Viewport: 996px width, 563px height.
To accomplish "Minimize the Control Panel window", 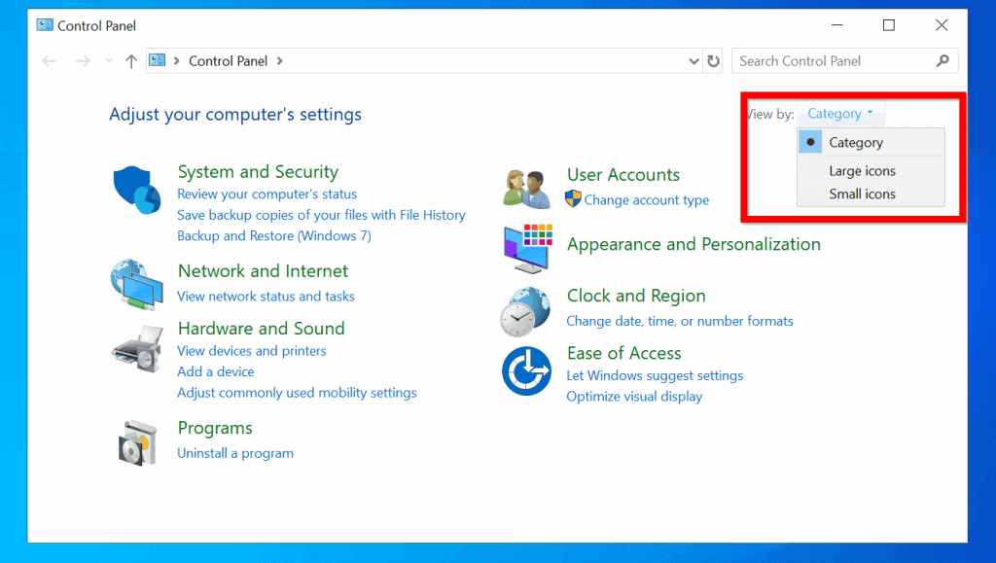I will (x=837, y=25).
